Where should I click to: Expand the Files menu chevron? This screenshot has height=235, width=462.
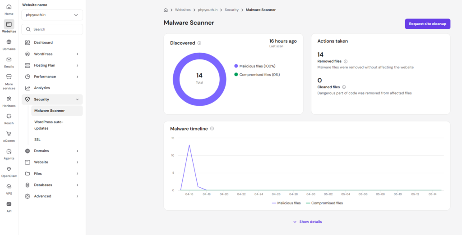point(78,173)
